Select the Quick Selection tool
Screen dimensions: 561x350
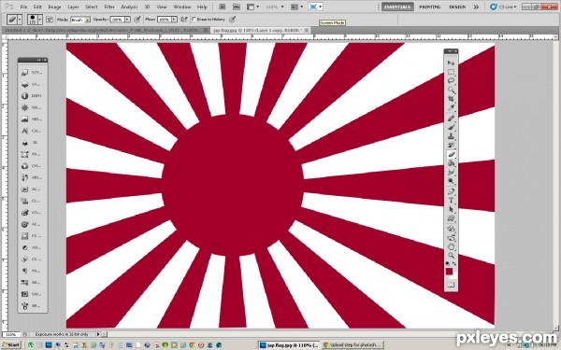(x=451, y=90)
